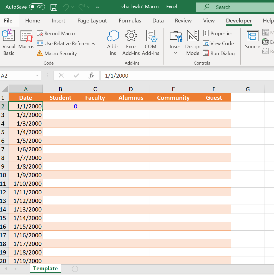Expand Customize Quick Access Toolbar dropdown
Viewport: 274px width, 275px height.
[97, 7]
